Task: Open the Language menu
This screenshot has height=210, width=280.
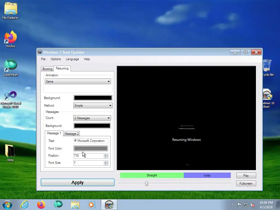Action: 72,59
